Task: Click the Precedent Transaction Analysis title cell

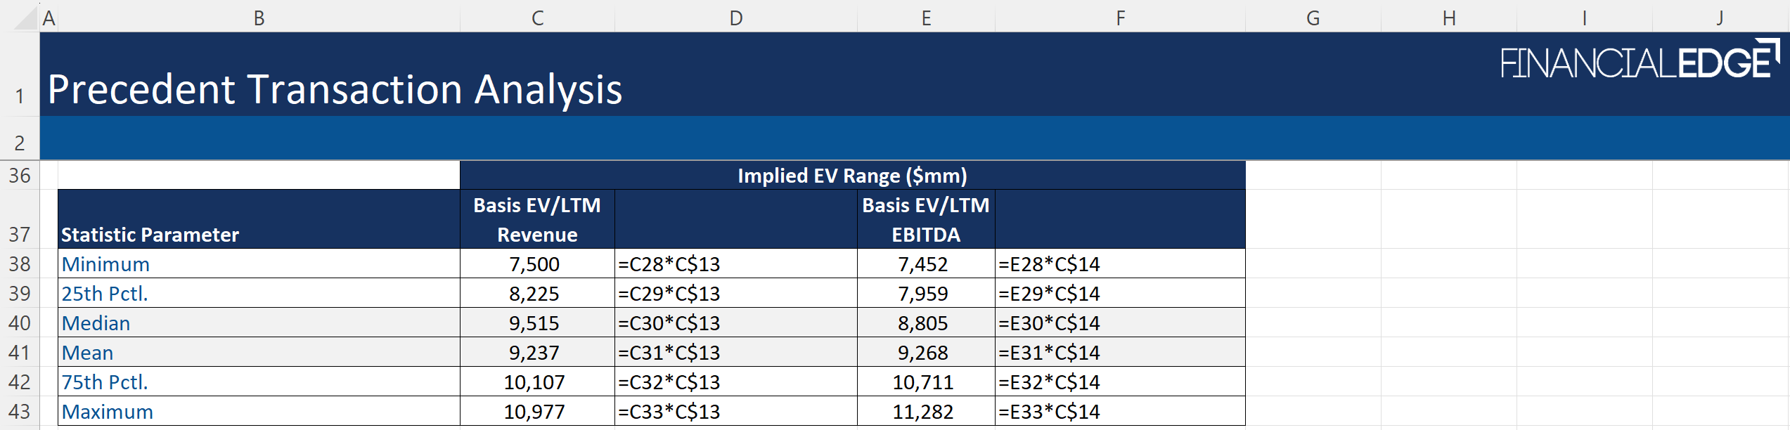Action: pos(335,90)
